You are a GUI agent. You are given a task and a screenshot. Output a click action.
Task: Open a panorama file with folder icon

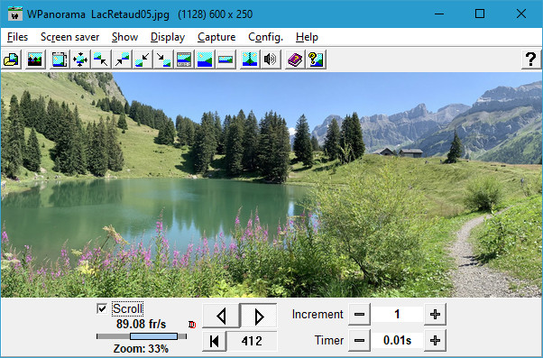12,60
